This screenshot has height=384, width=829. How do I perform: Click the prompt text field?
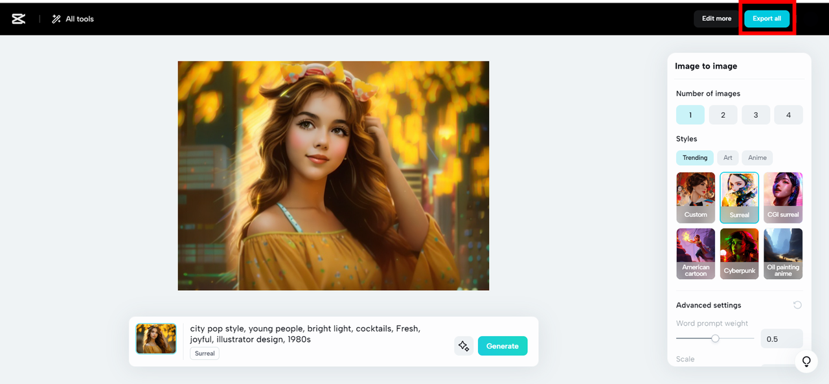click(x=305, y=333)
